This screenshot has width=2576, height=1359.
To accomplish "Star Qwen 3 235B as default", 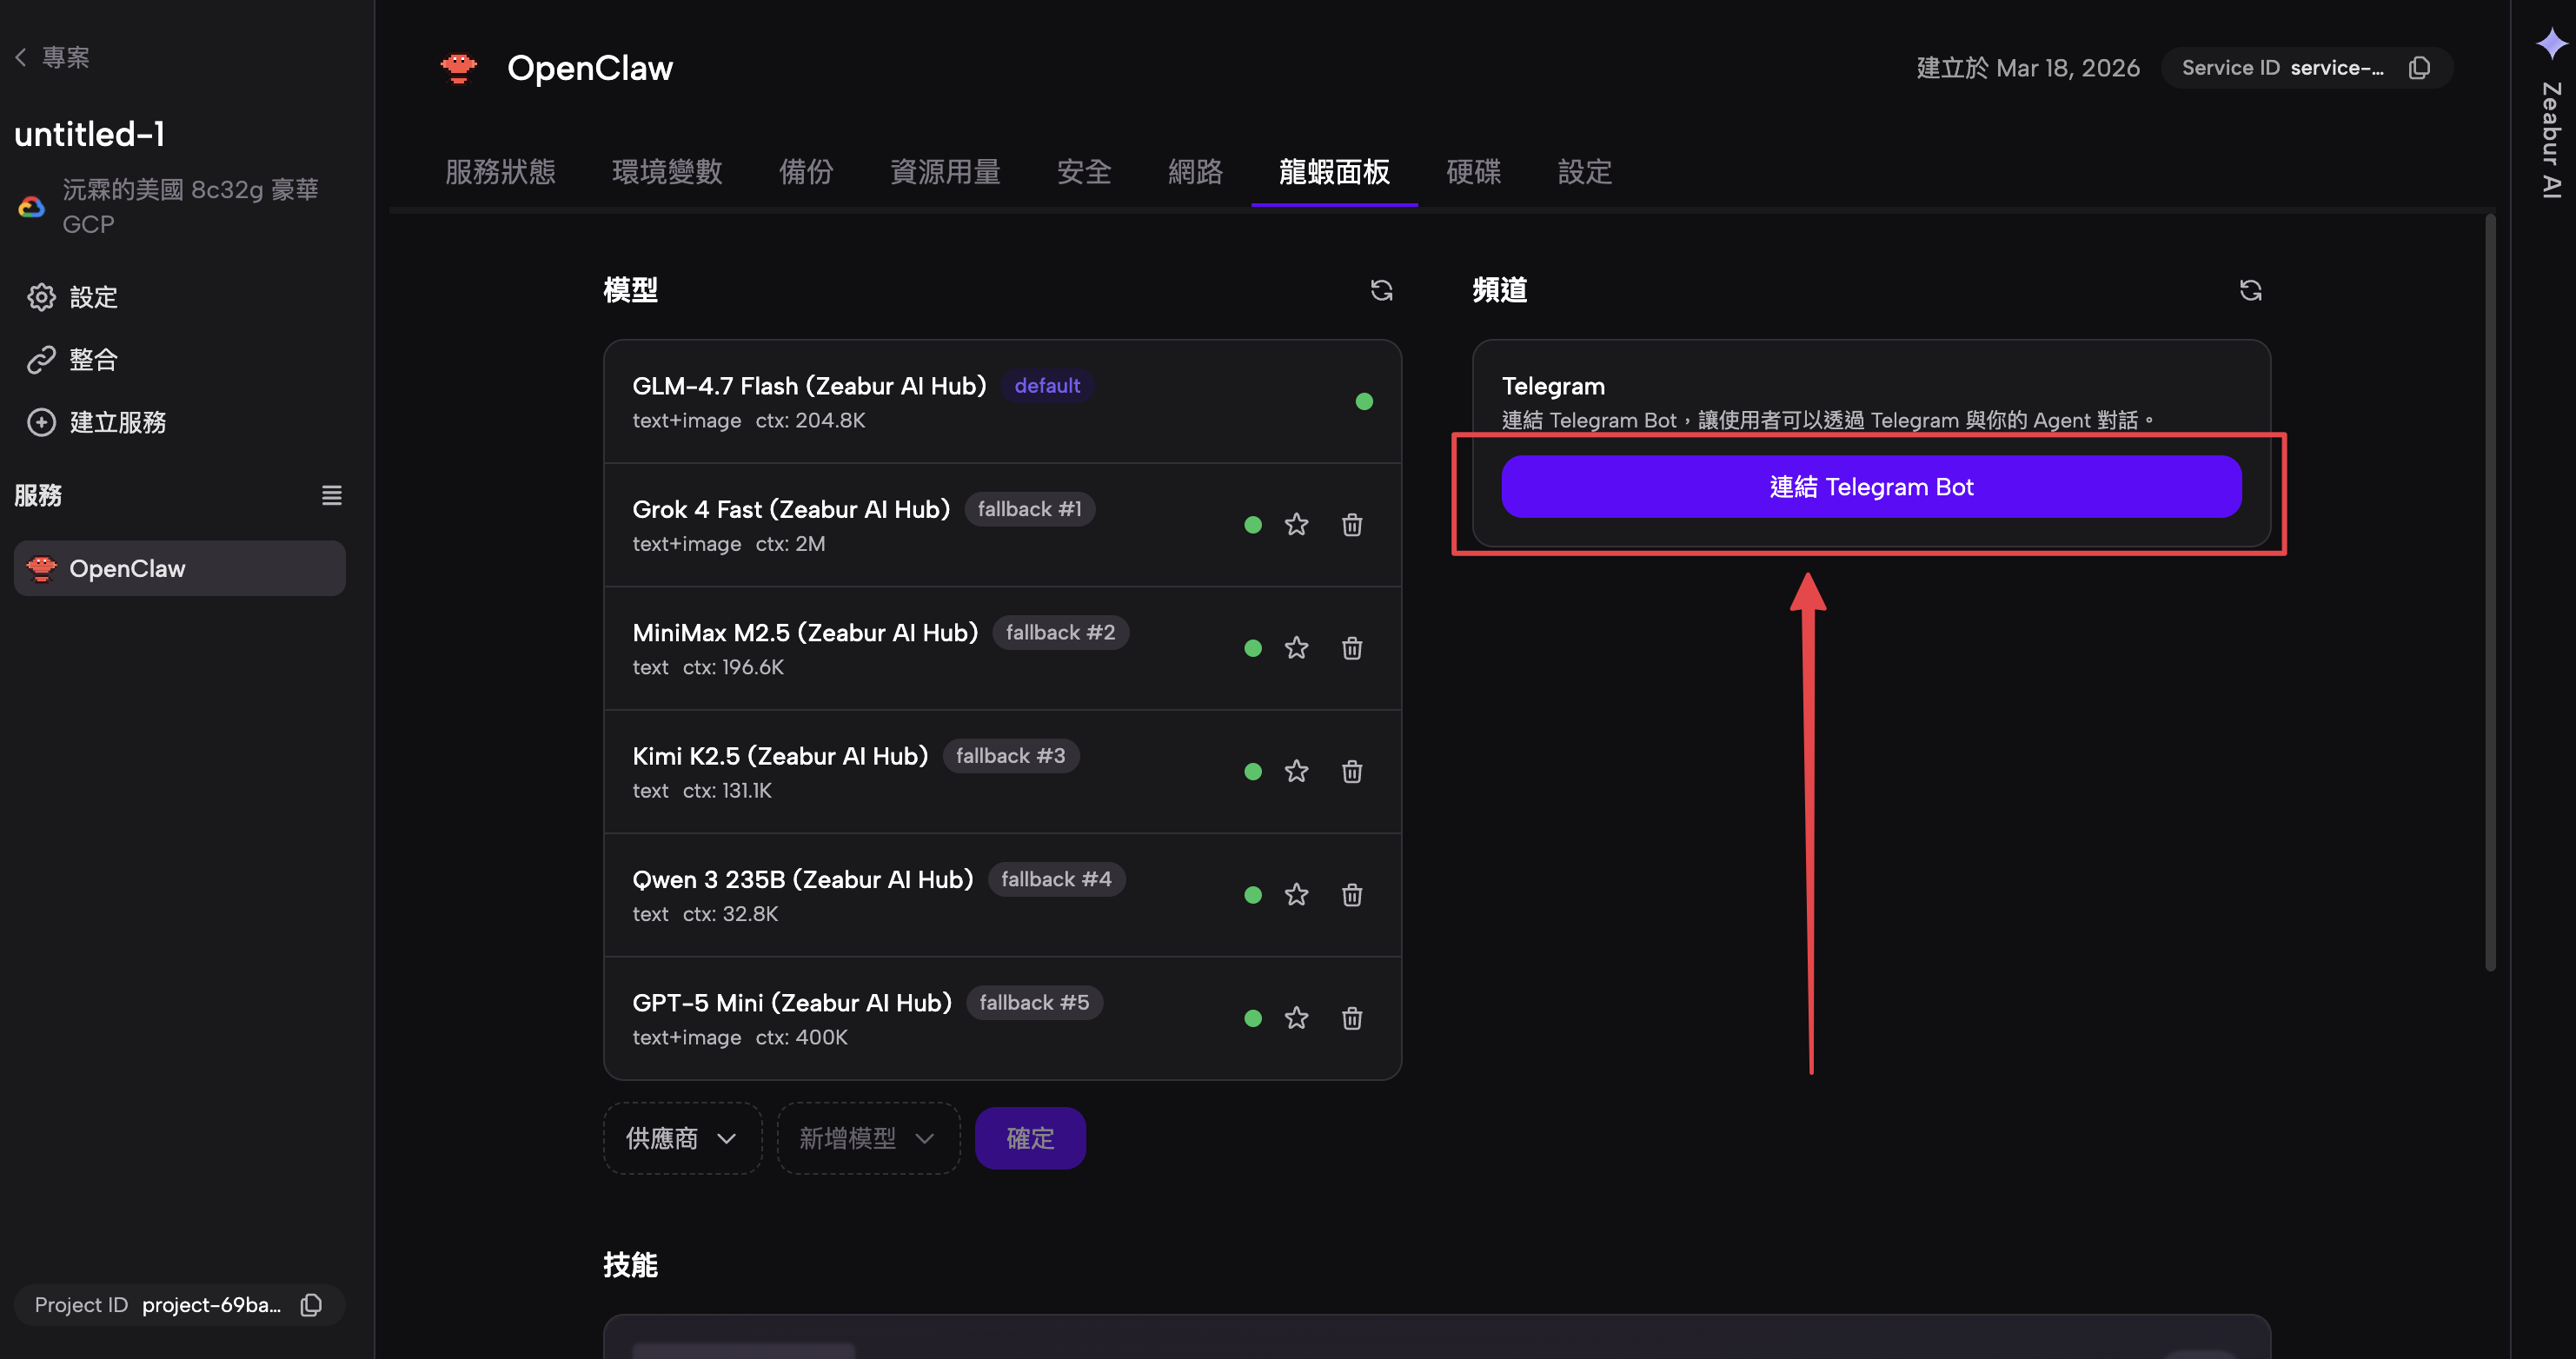I will click(1296, 895).
